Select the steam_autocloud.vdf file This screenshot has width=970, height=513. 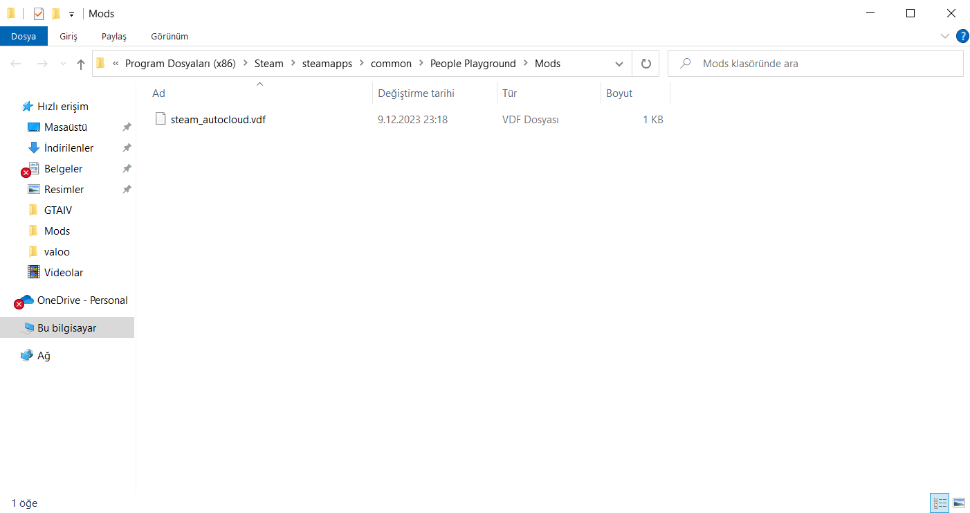[x=218, y=120]
